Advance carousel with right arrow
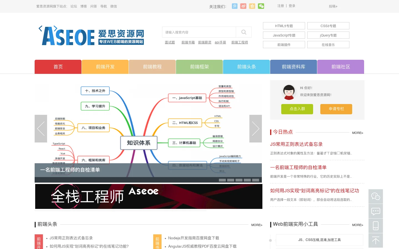The height and width of the screenshot is (249, 399). 255,129
